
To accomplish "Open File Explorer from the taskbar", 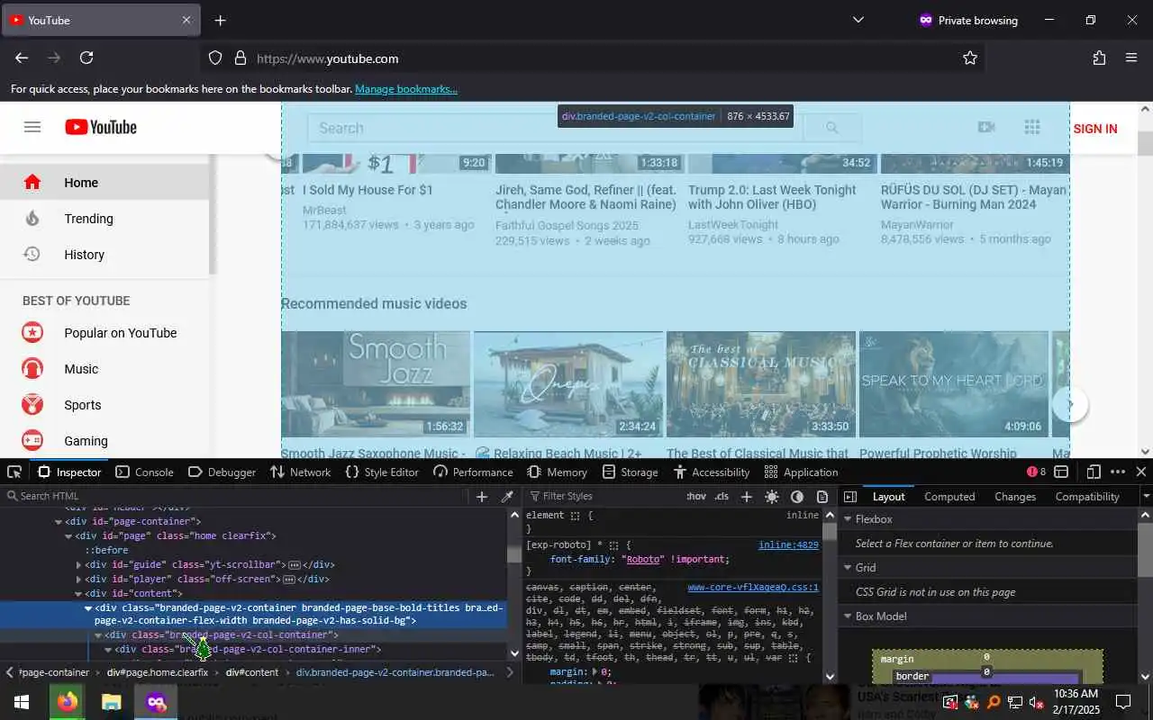I will (111, 702).
